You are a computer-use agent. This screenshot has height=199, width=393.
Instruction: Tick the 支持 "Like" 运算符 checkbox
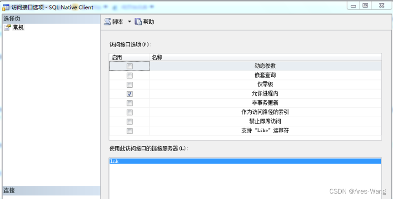click(129, 131)
